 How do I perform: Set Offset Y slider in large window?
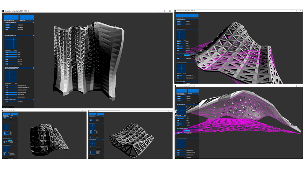pyautogui.click(x=11, y=62)
